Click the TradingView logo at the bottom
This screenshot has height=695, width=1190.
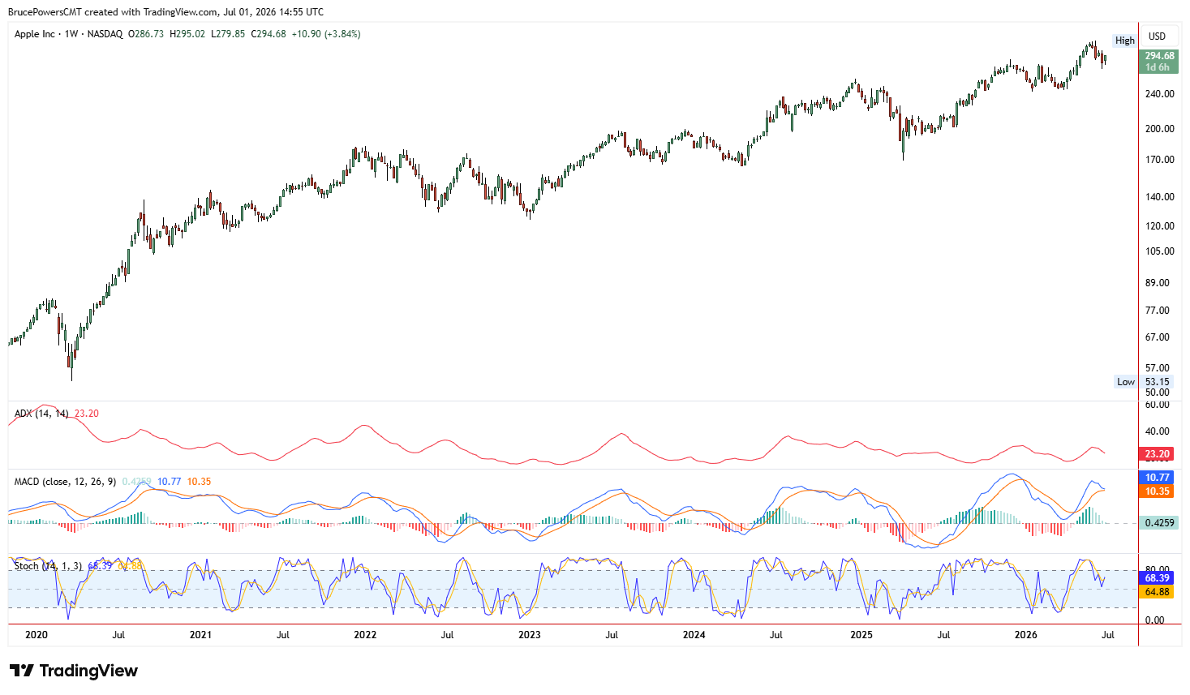(74, 671)
